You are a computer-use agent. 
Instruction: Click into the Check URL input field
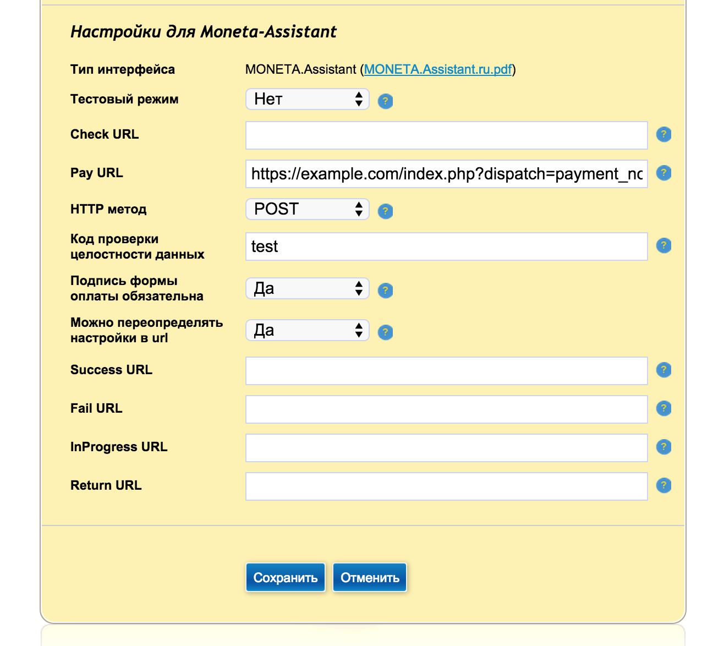point(446,135)
